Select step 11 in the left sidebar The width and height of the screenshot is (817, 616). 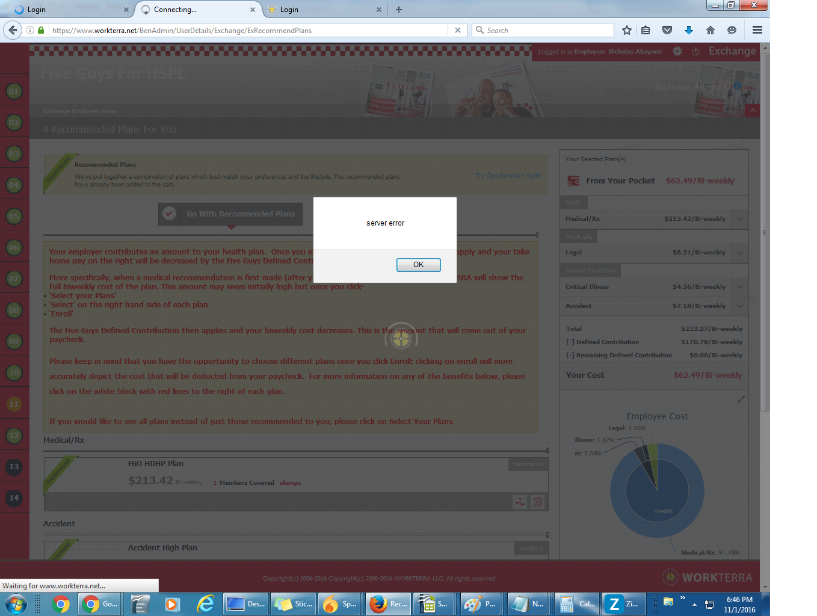click(x=14, y=404)
